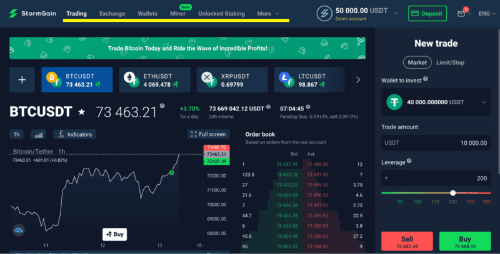Image resolution: width=500 pixels, height=254 pixels.
Task: Select the ETHUSDT instrument card
Action: (154, 80)
